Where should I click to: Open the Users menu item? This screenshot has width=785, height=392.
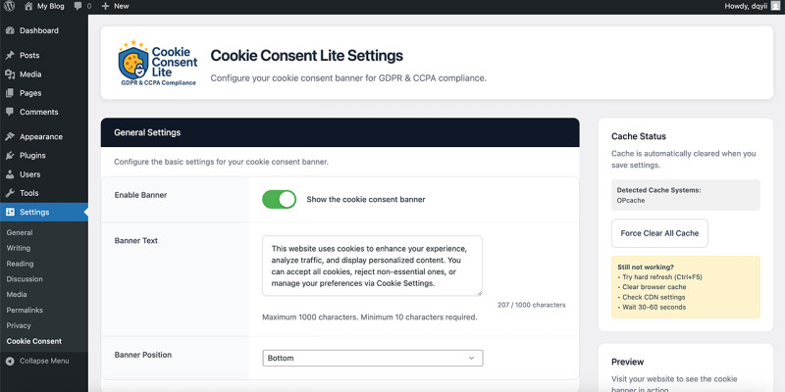[30, 174]
